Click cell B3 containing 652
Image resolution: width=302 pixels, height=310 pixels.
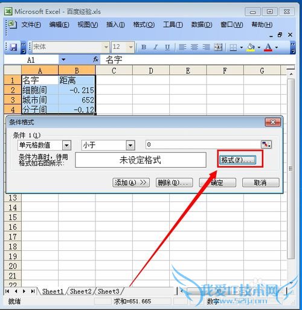pyautogui.click(x=77, y=100)
